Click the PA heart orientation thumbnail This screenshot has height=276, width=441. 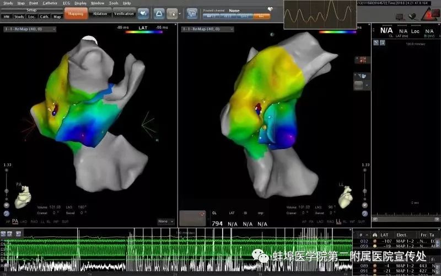click(23, 197)
